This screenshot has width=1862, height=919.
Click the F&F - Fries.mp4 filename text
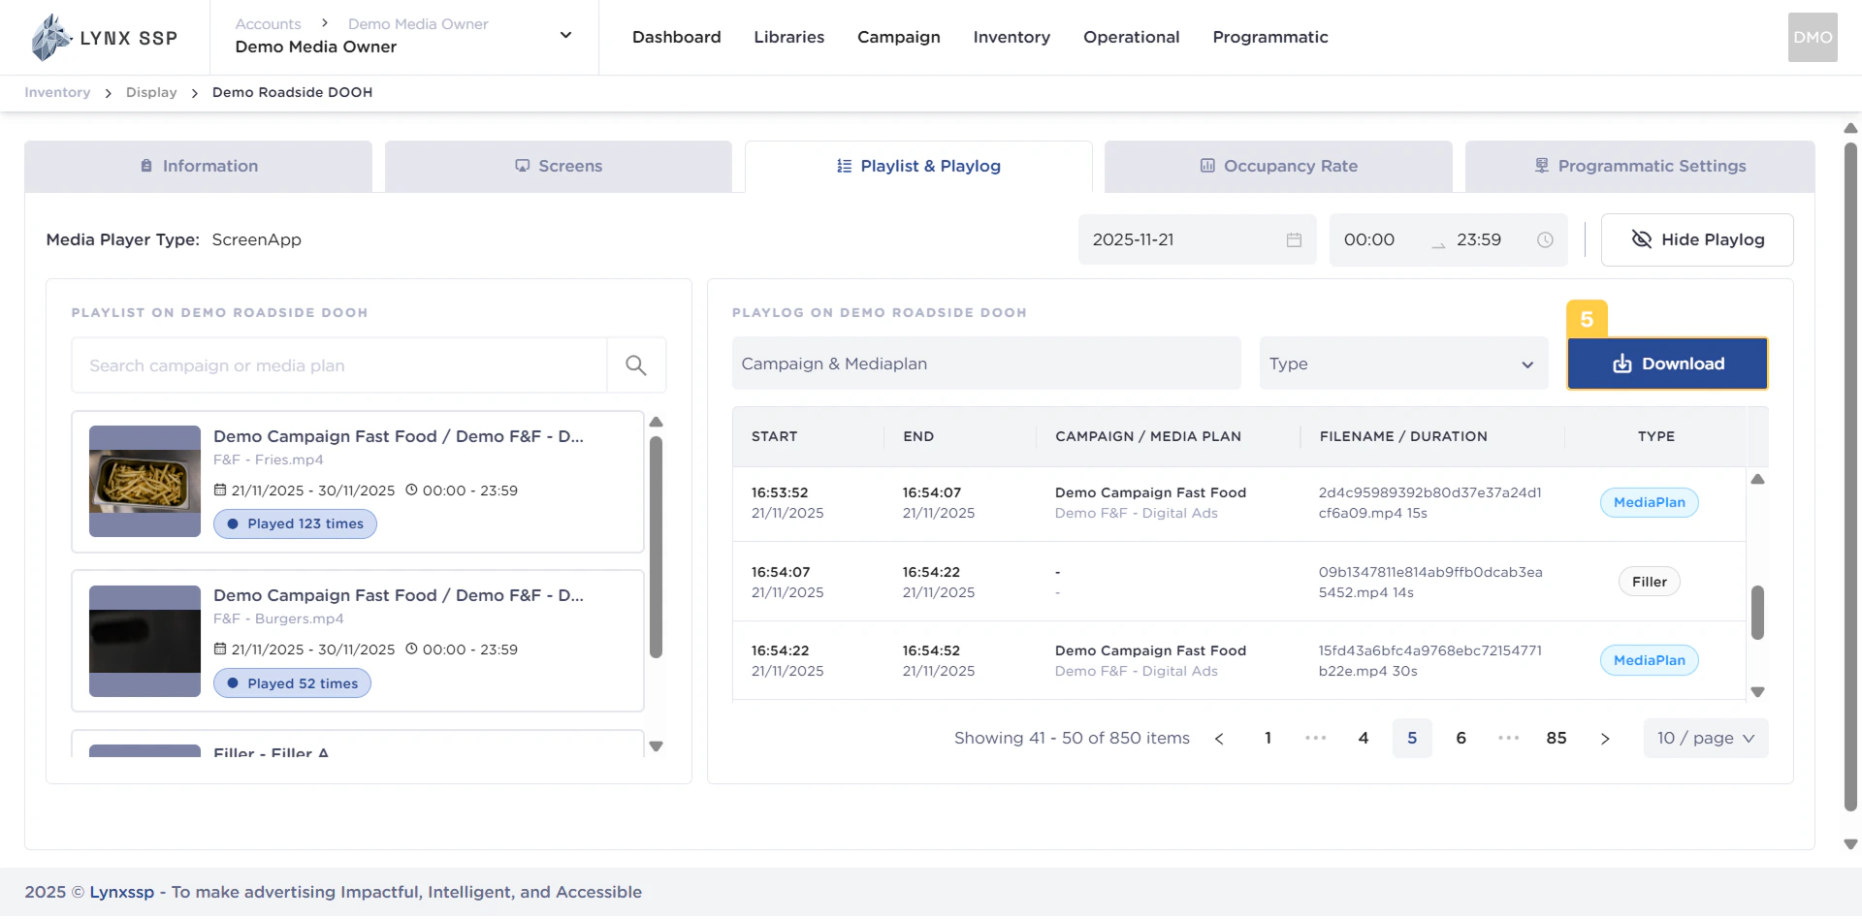(269, 459)
